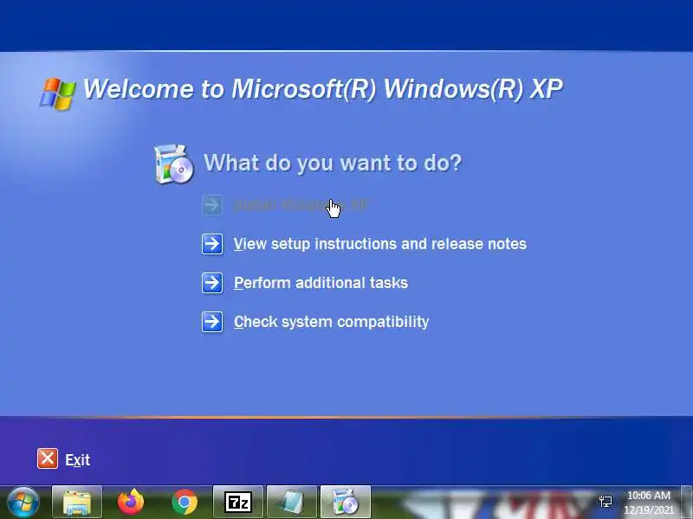
Task: Choose Check system compatibility
Action: tap(332, 322)
